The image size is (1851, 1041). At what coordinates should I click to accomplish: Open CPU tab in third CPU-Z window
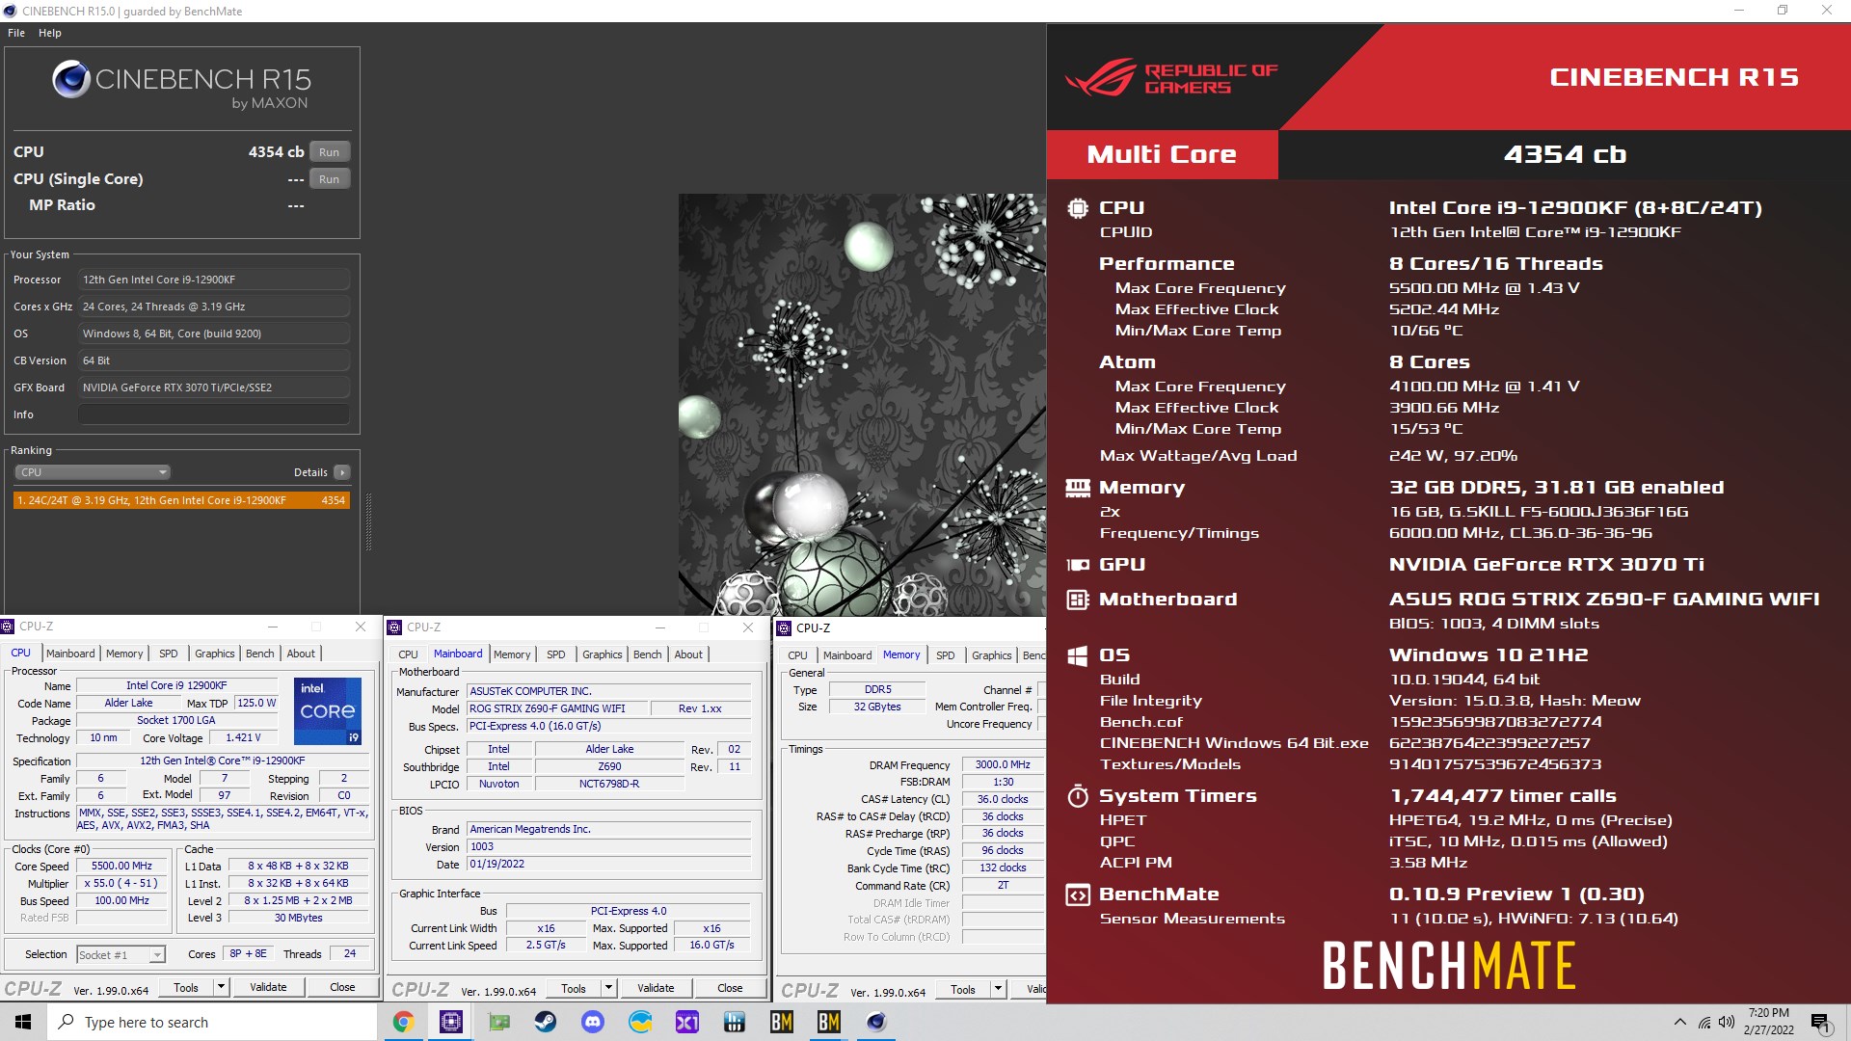point(798,655)
